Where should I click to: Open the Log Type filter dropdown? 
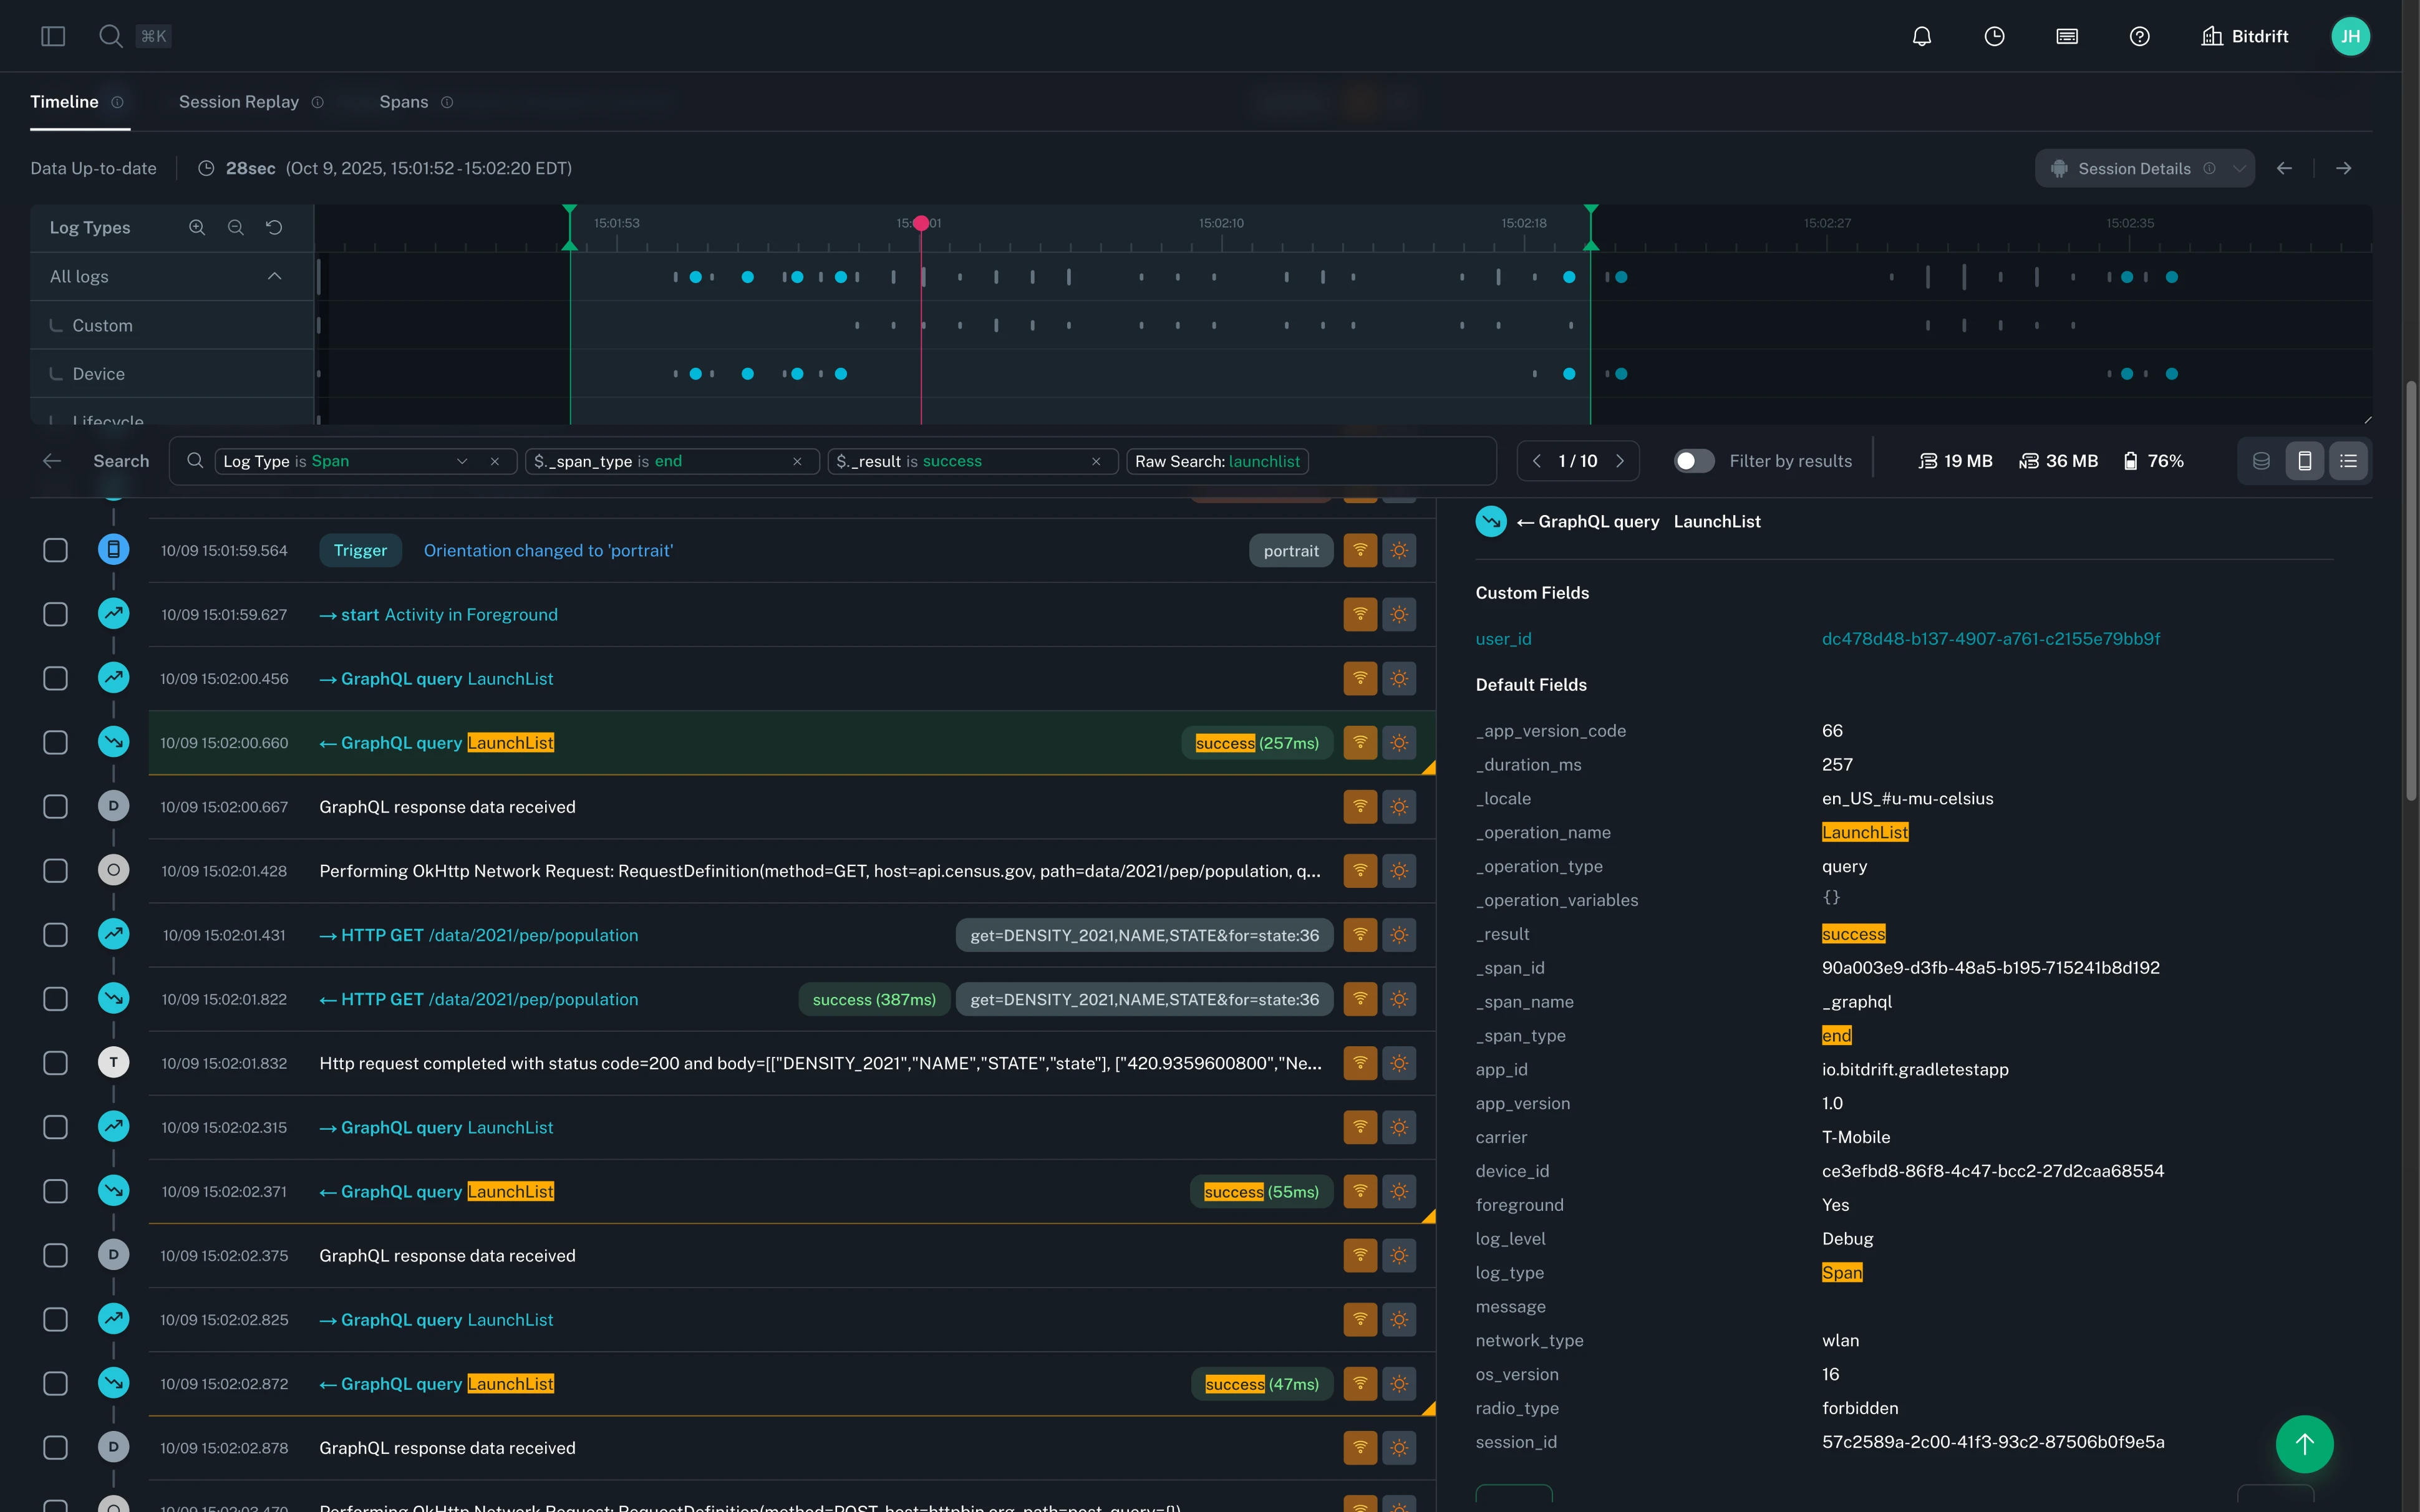[x=461, y=461]
